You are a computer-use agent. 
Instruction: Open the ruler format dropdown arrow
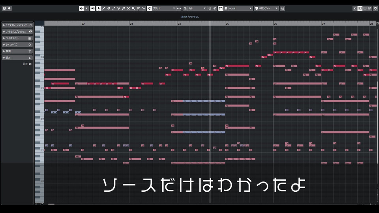(377, 23)
